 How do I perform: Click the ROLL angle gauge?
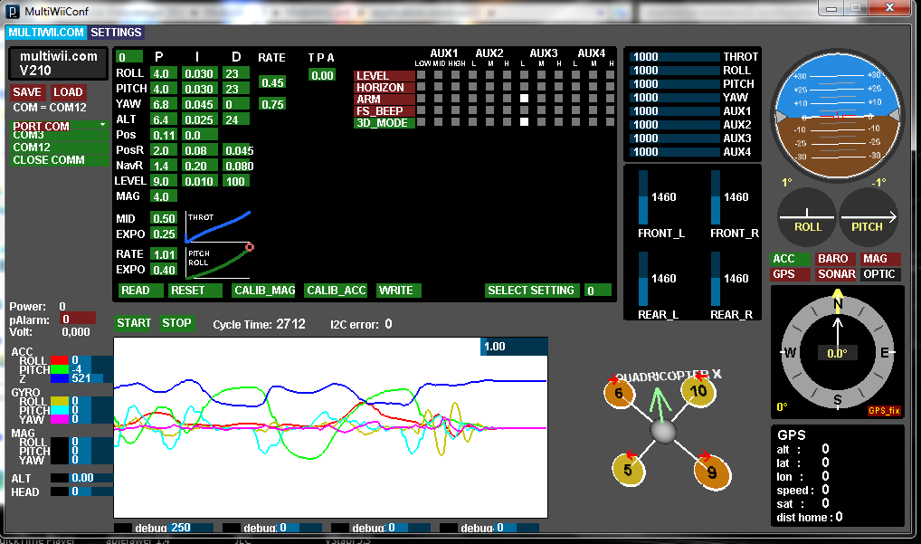tap(807, 217)
